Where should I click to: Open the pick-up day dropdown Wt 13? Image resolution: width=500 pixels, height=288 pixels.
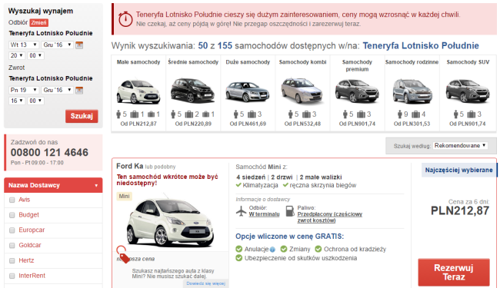(x=24, y=45)
